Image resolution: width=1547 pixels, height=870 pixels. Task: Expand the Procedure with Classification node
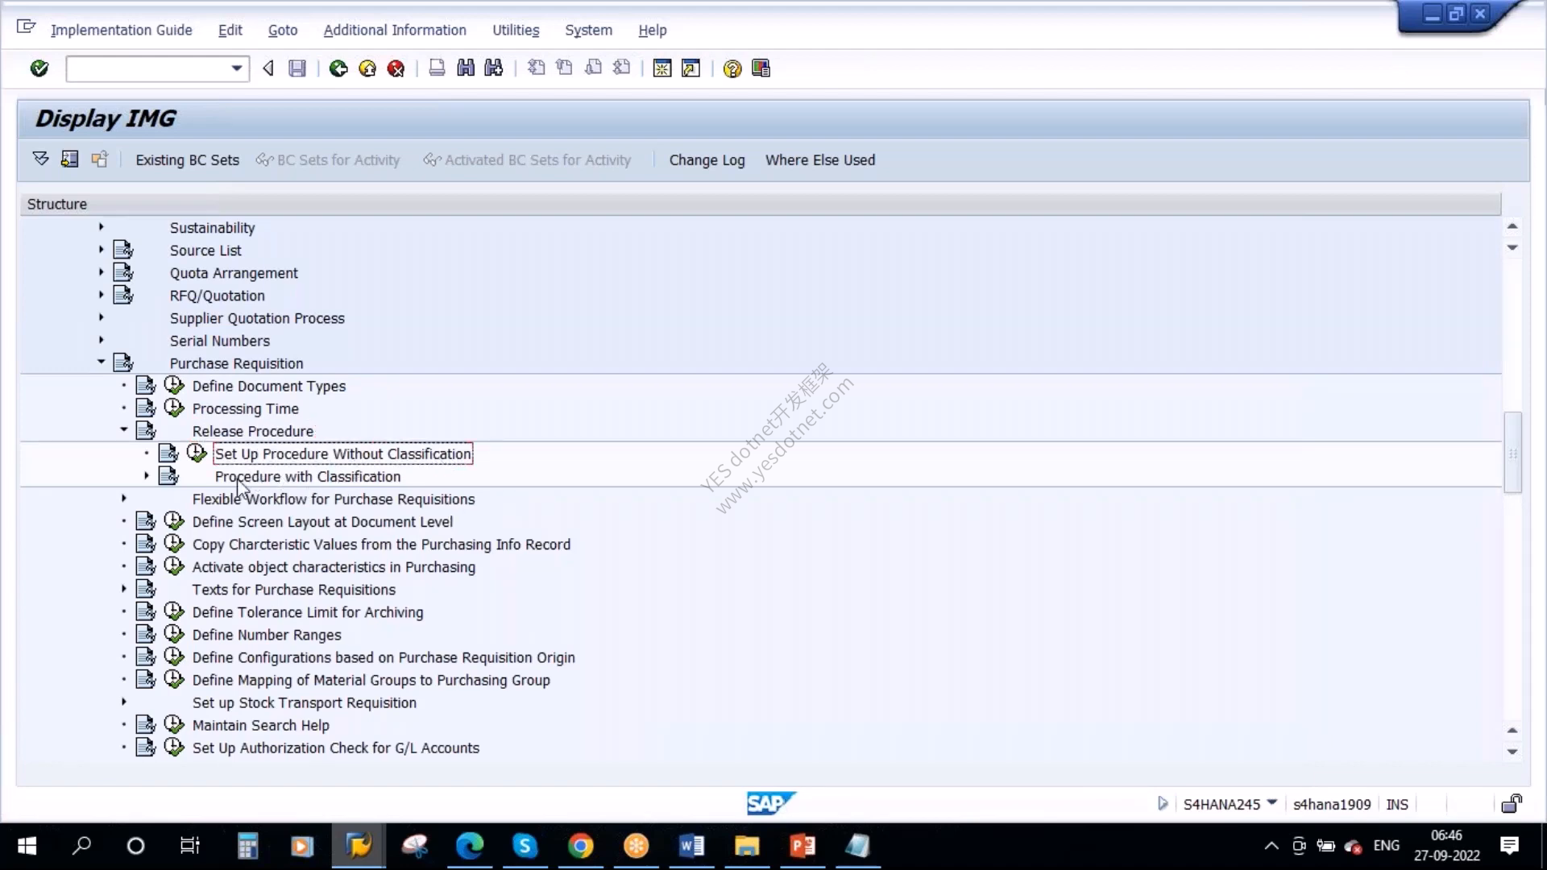[x=146, y=475]
